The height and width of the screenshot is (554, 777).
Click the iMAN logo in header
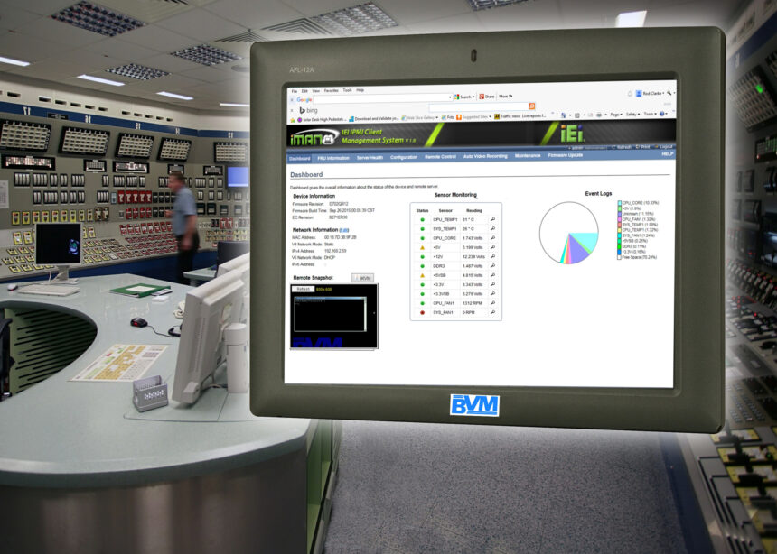pos(314,139)
